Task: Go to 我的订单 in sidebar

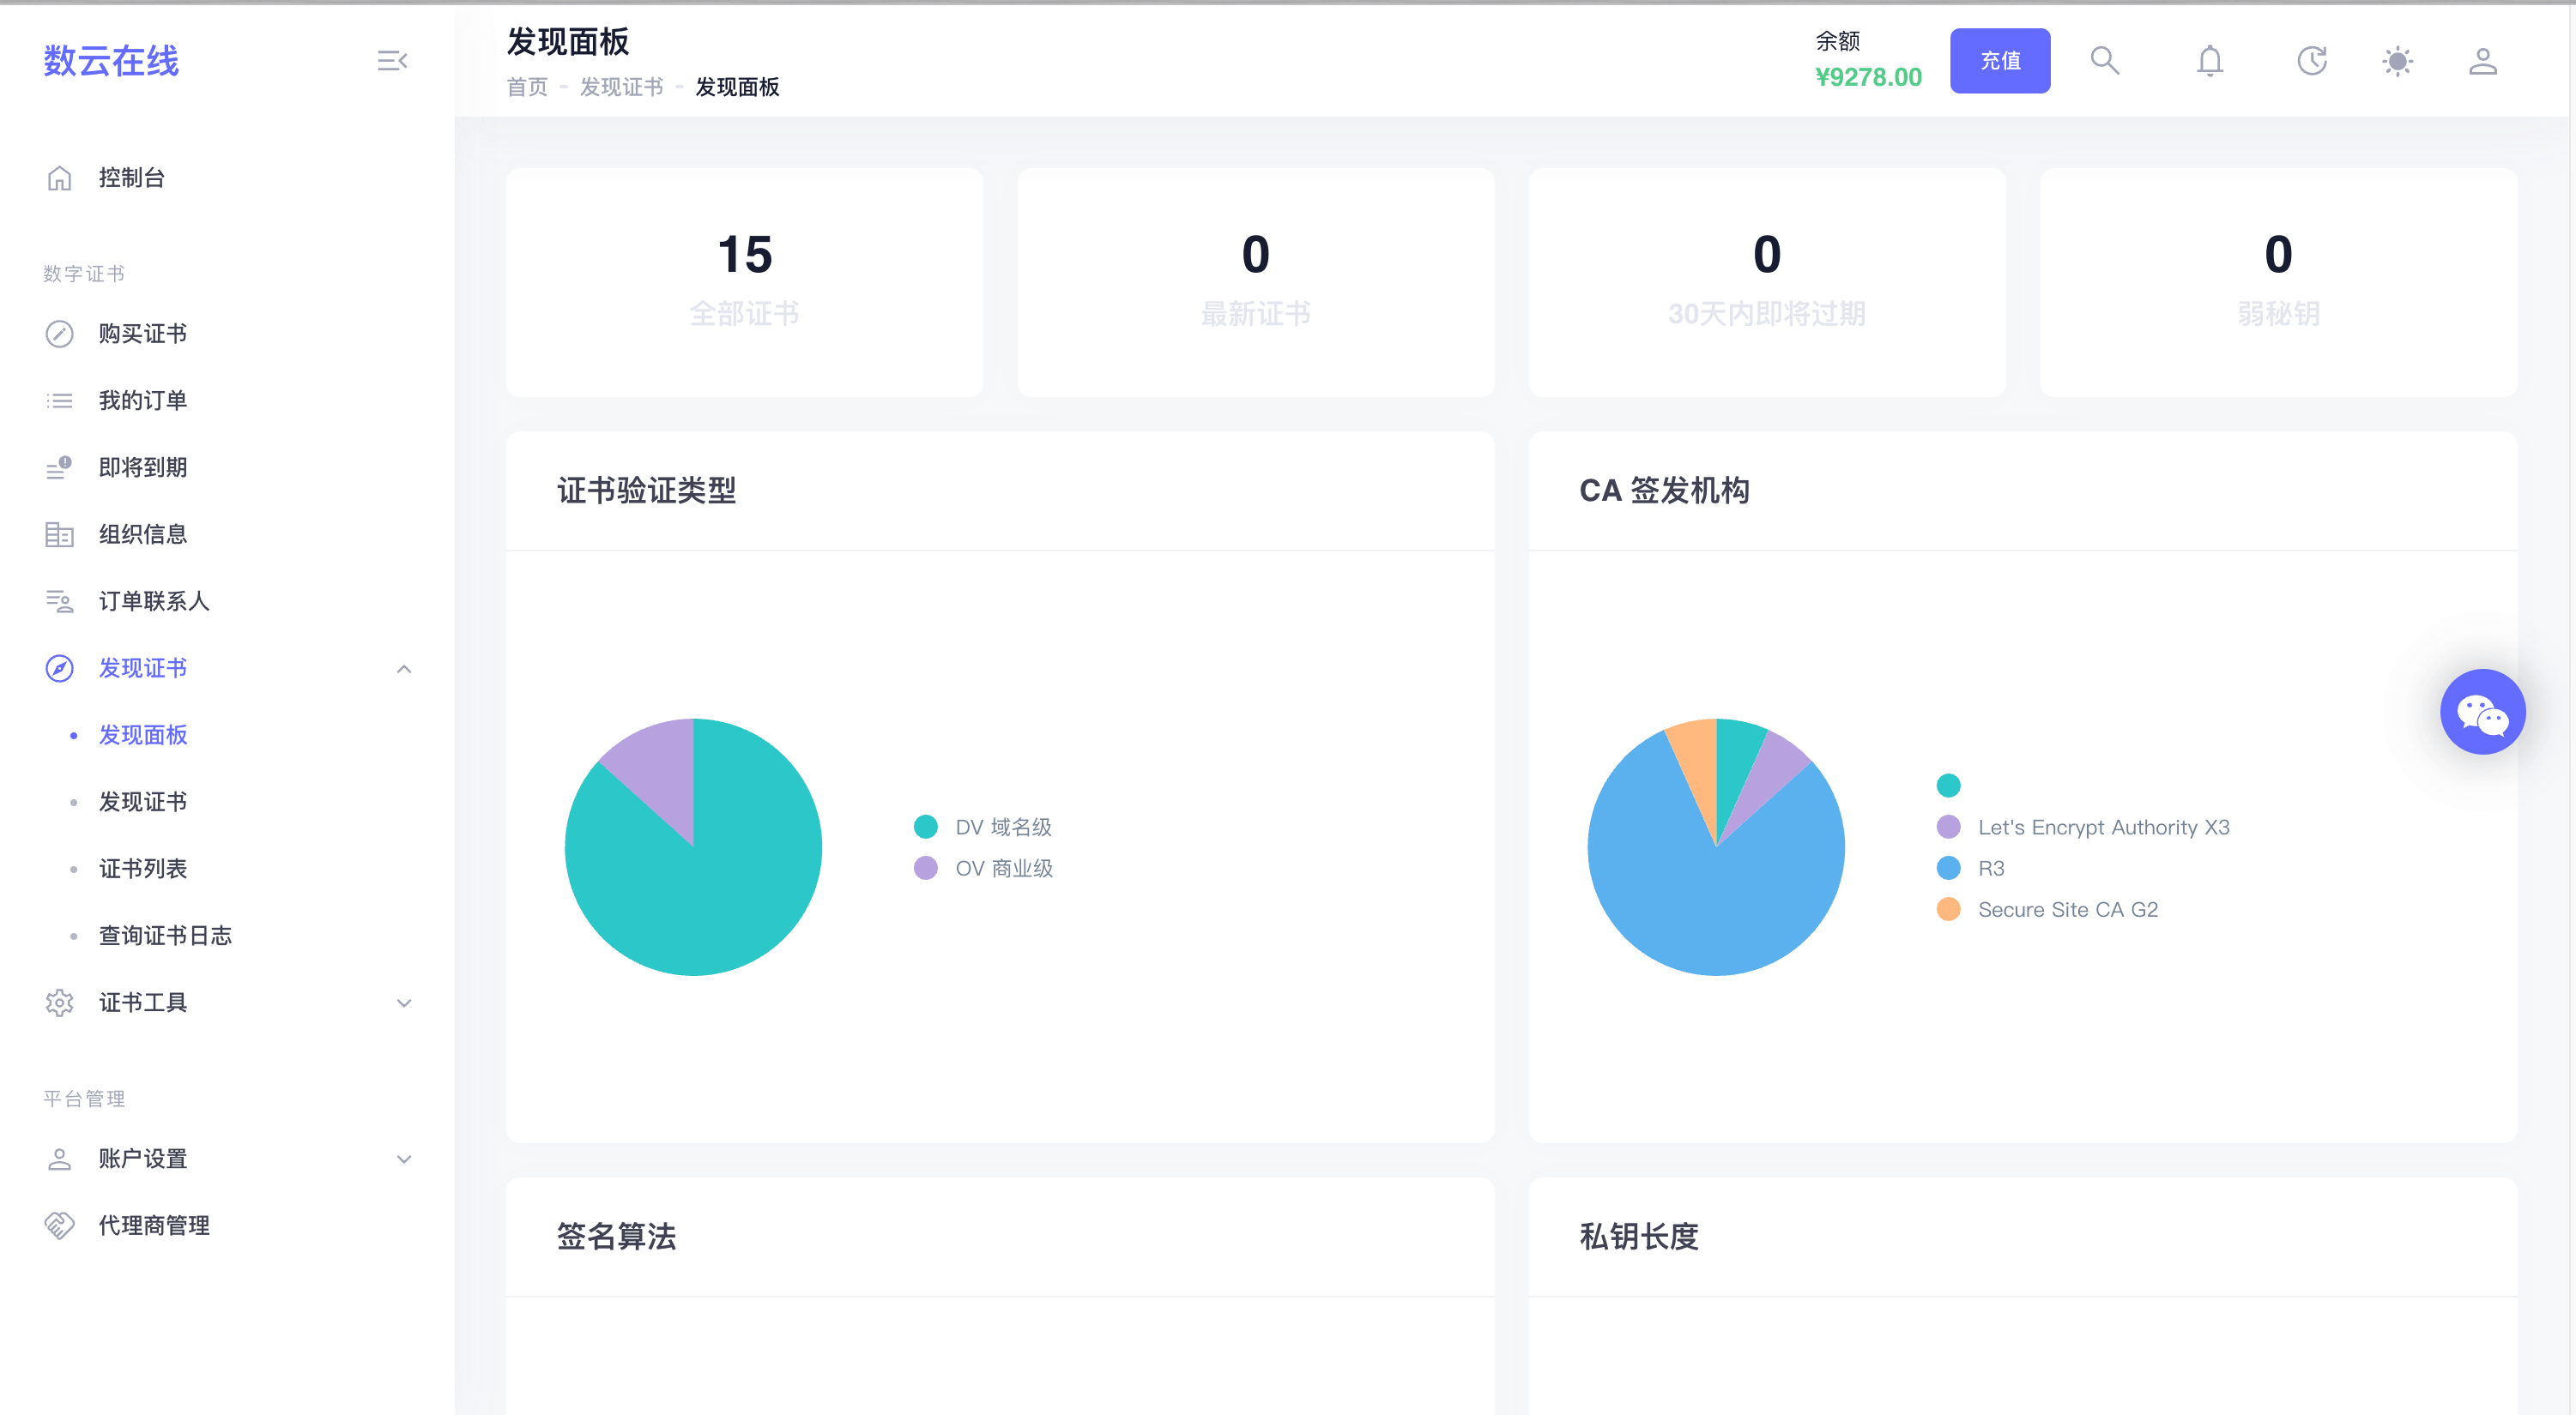Action: (x=143, y=400)
